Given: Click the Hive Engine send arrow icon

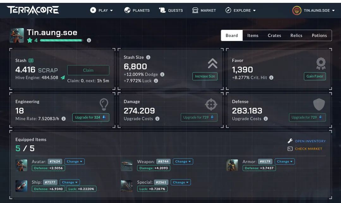Looking at the screenshot, I should point(63,77).
